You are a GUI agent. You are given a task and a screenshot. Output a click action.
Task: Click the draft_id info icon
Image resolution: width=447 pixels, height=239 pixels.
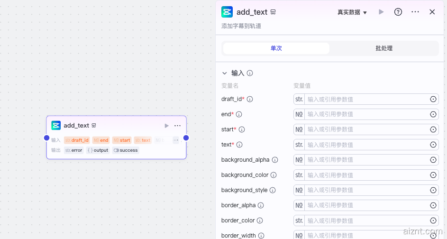(250, 99)
